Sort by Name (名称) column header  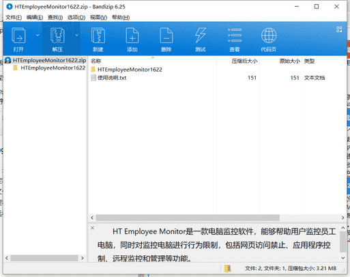pos(96,61)
